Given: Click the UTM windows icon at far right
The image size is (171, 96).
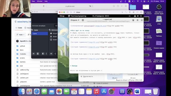Looking at the screenshot, I should click(141, 12).
